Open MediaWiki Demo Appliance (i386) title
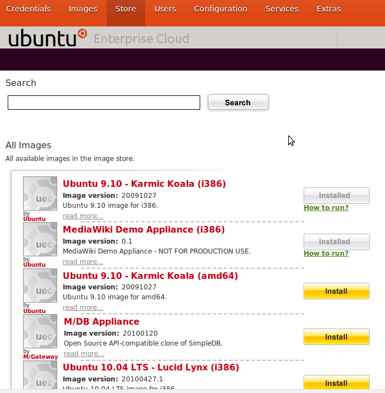Image resolution: width=385 pixels, height=393 pixels. (144, 230)
